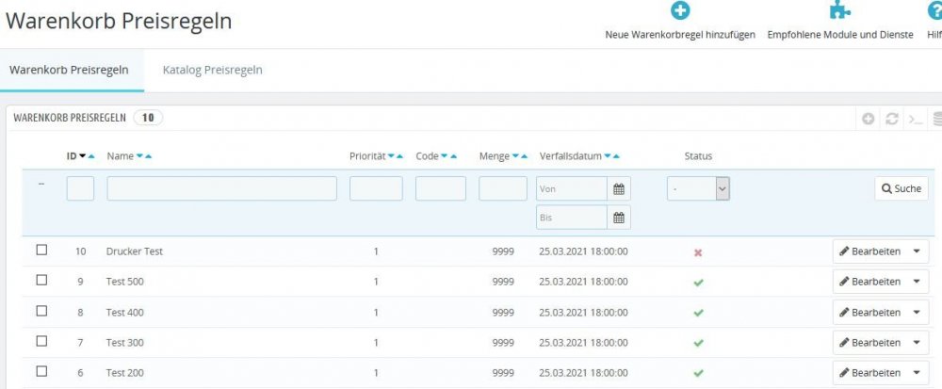Expand actions arrow beside Bearbeiten for Drucker Test
The width and height of the screenshot is (942, 389).
[x=917, y=251]
